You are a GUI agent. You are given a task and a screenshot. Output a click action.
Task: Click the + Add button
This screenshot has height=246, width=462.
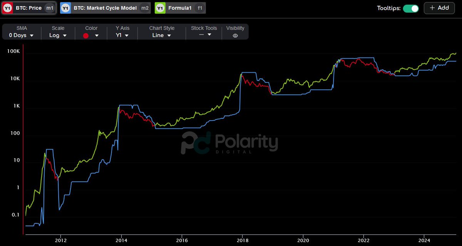point(439,8)
